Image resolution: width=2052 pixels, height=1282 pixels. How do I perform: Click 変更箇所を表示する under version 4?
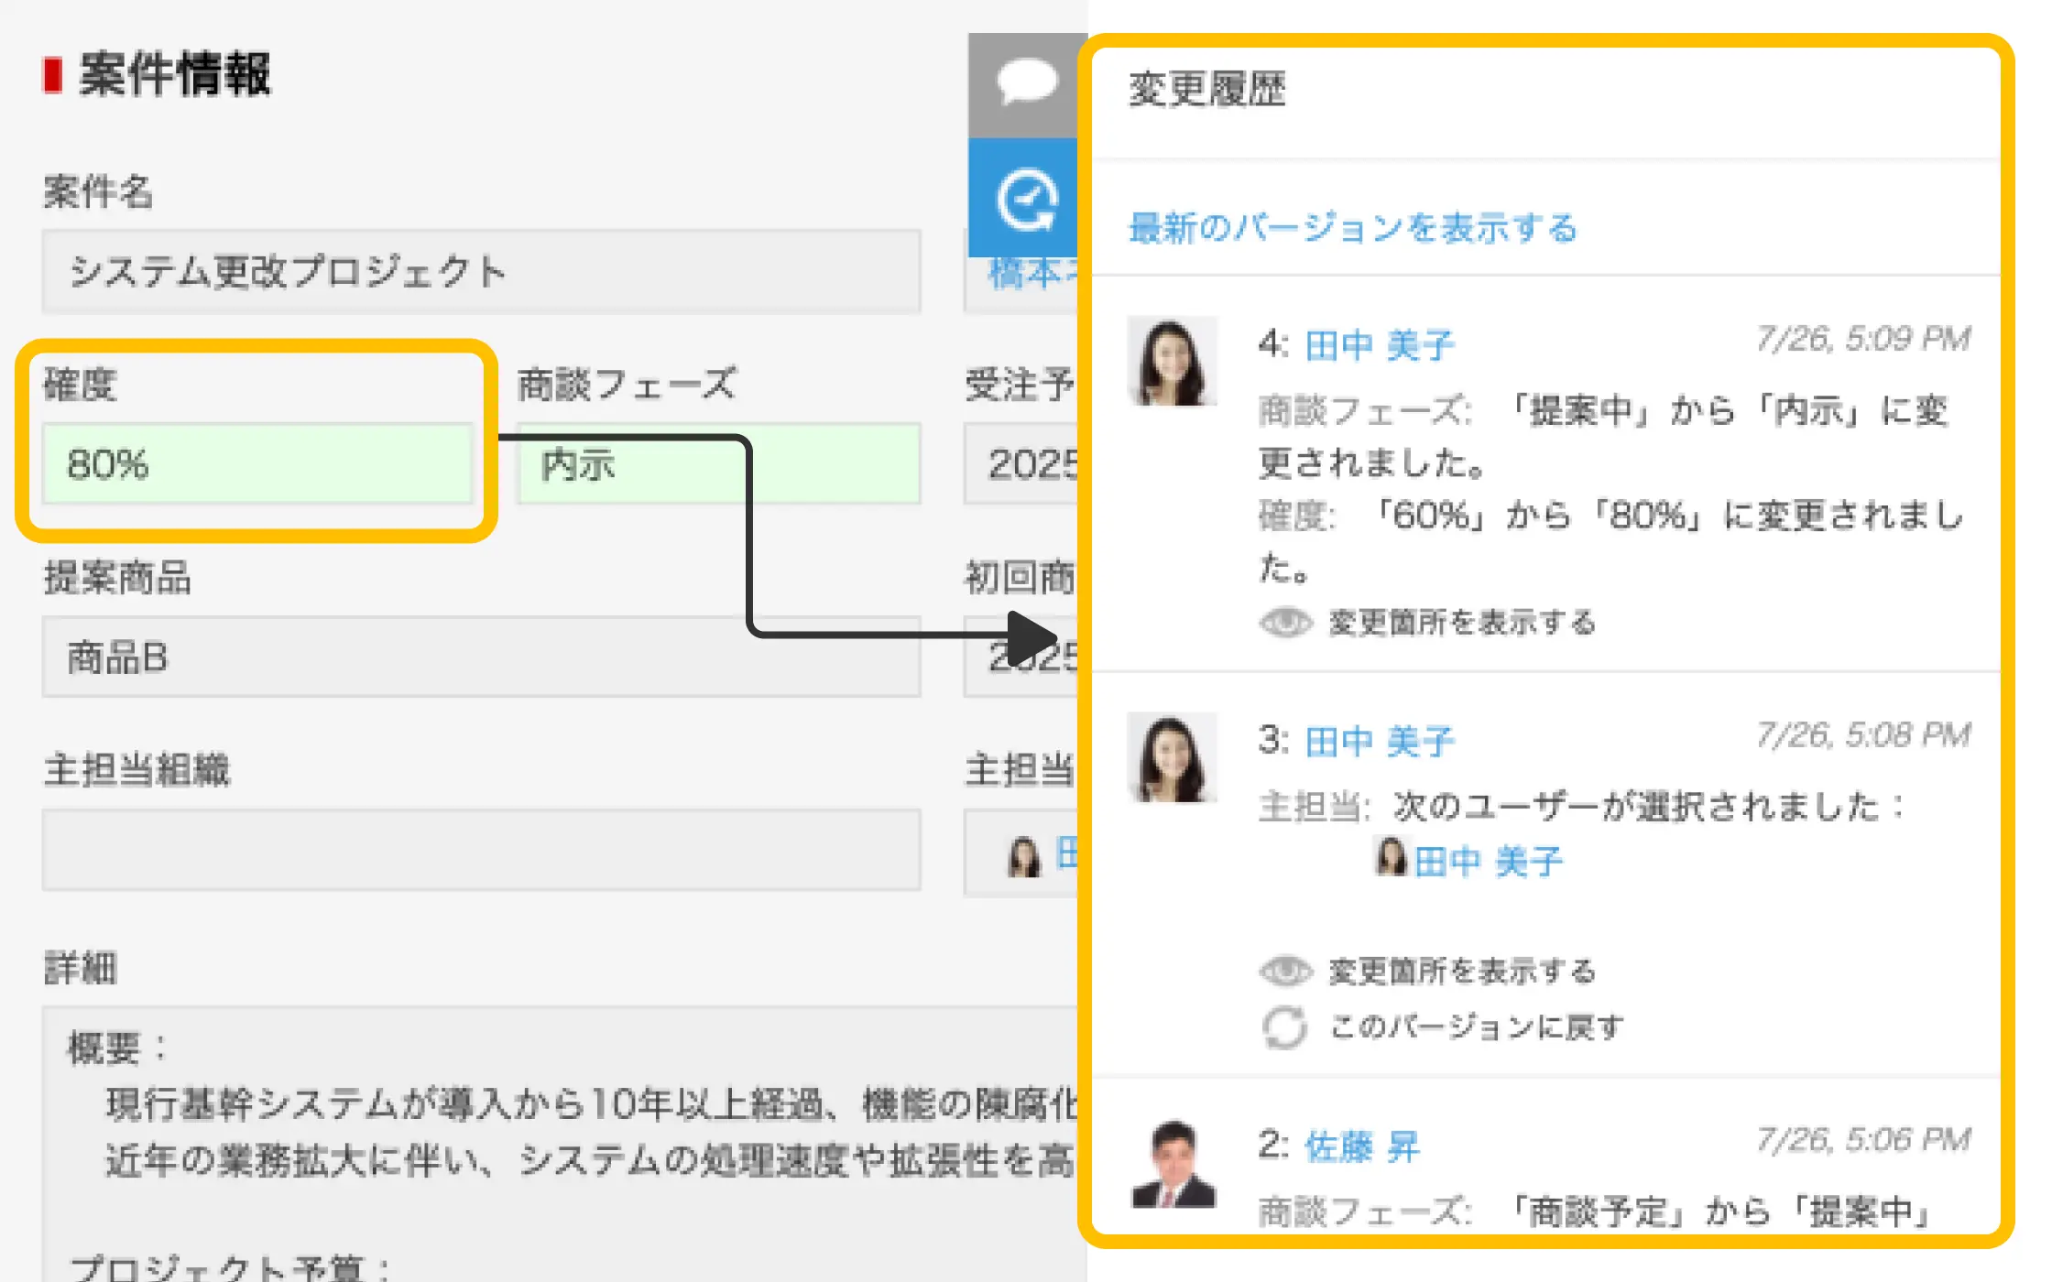[1461, 623]
